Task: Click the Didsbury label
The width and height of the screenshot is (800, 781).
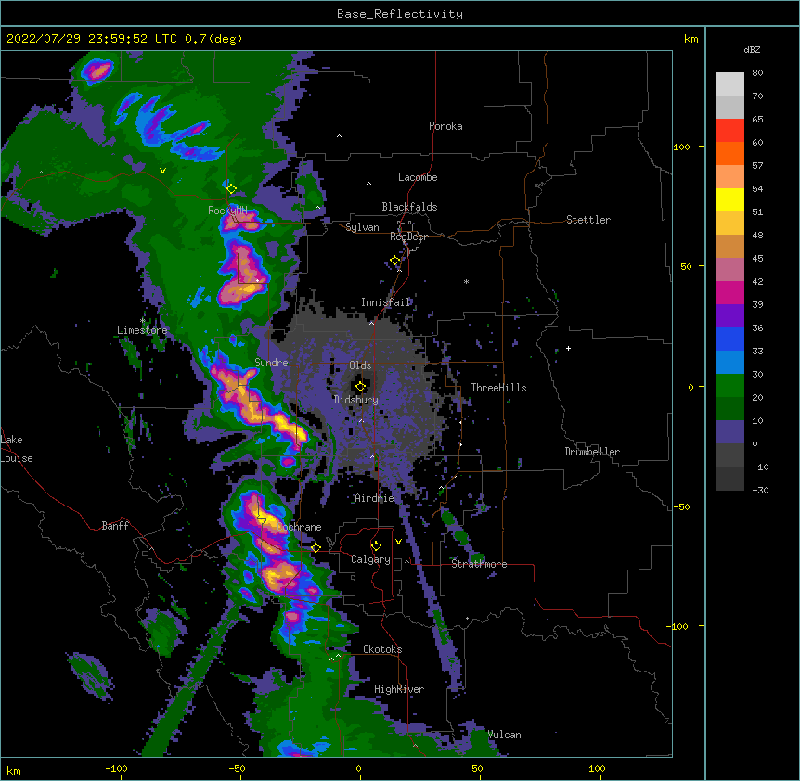Action: click(x=355, y=400)
